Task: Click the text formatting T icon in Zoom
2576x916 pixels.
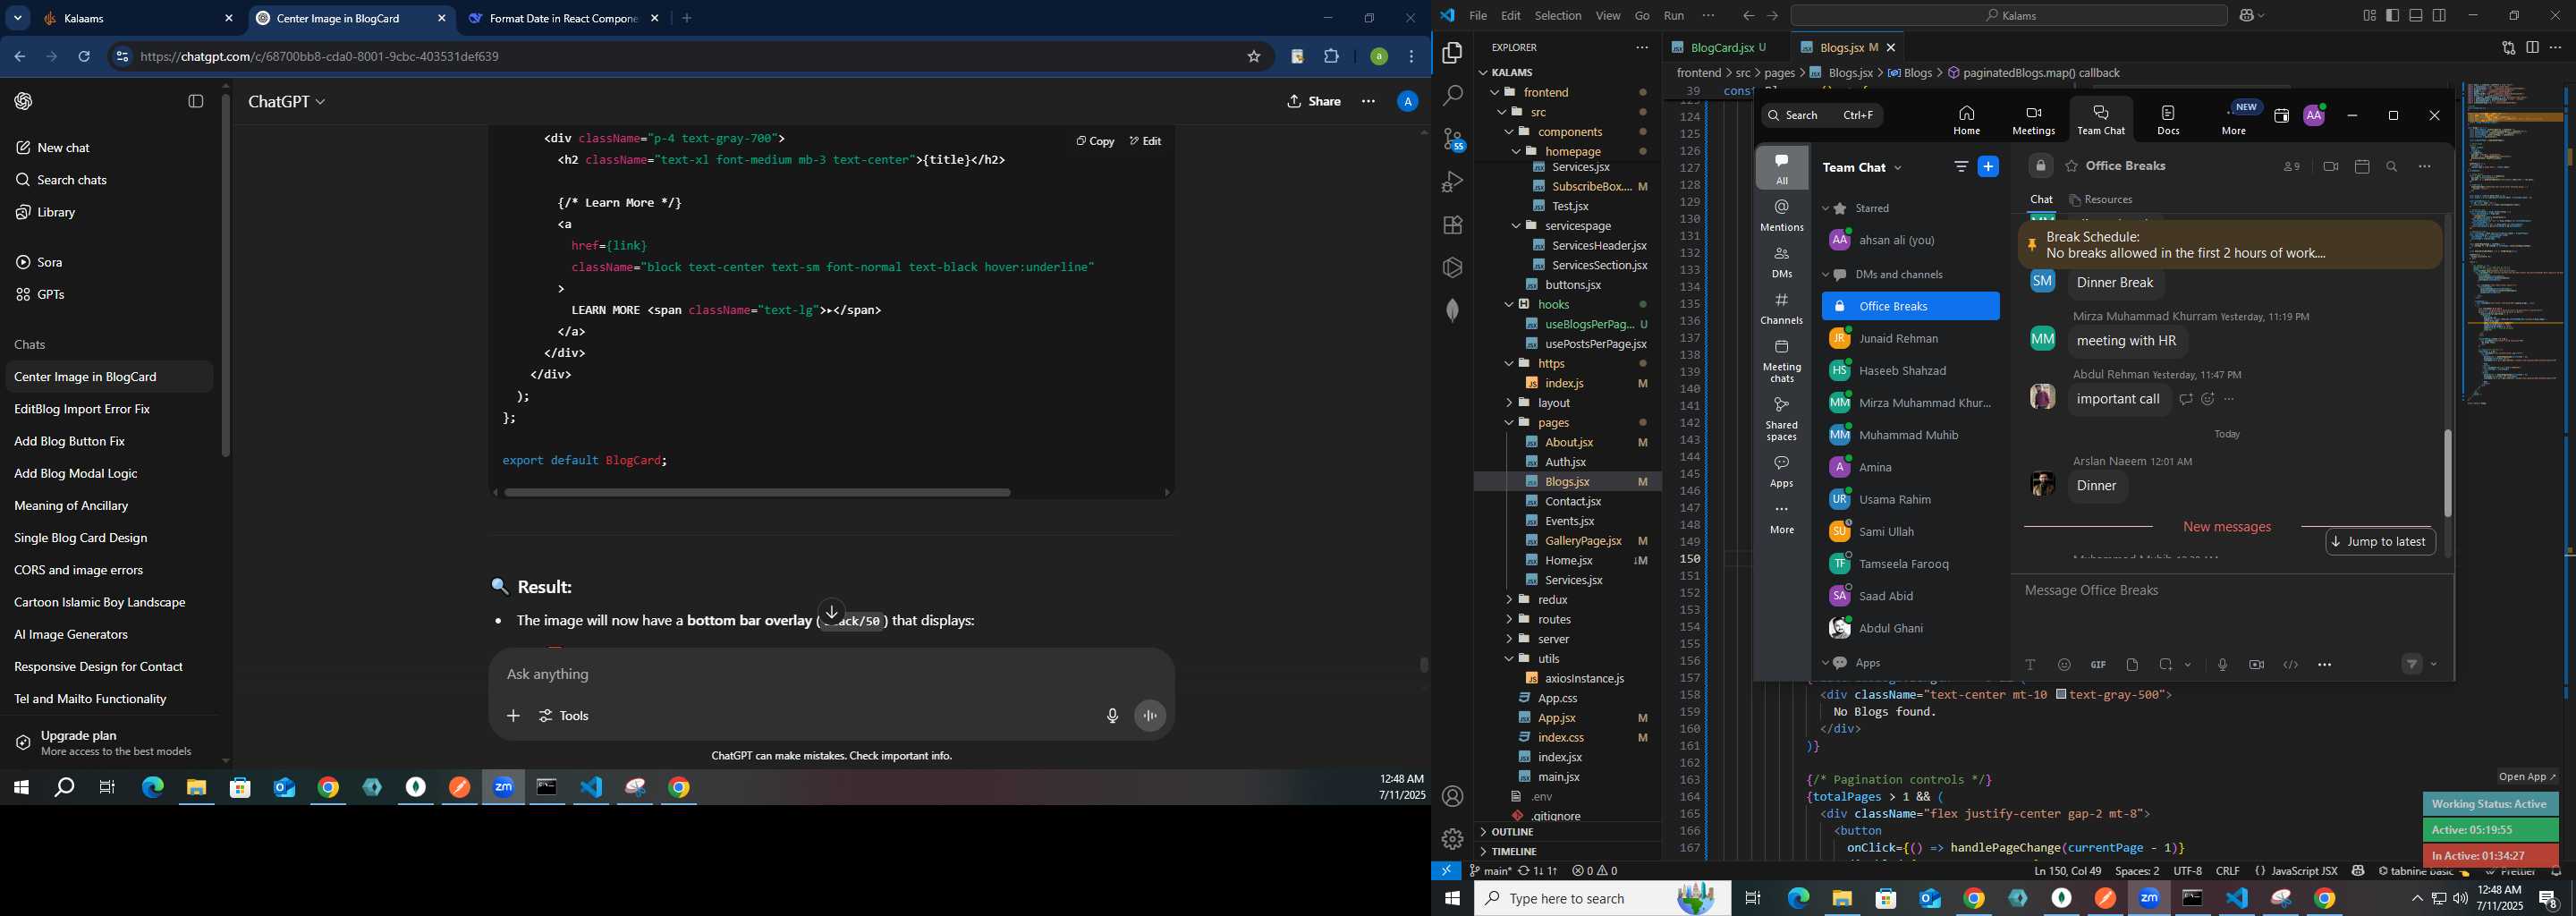Action: (x=2030, y=665)
